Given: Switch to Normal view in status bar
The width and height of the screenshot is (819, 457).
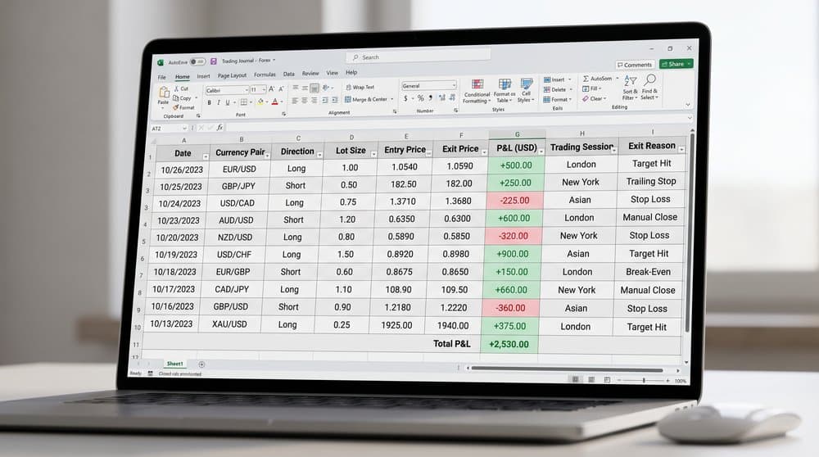Looking at the screenshot, I should click(575, 379).
